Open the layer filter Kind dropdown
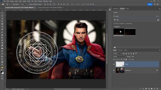Viewport: 161px width, 90px height. [117, 53]
